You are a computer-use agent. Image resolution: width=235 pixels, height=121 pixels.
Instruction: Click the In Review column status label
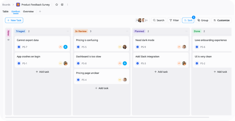[x=81, y=31]
